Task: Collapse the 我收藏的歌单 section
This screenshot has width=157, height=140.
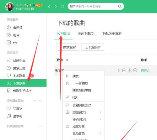Action: click(x=40, y=126)
